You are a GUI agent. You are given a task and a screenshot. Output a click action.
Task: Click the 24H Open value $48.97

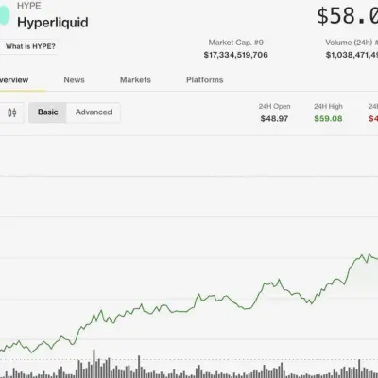click(274, 119)
